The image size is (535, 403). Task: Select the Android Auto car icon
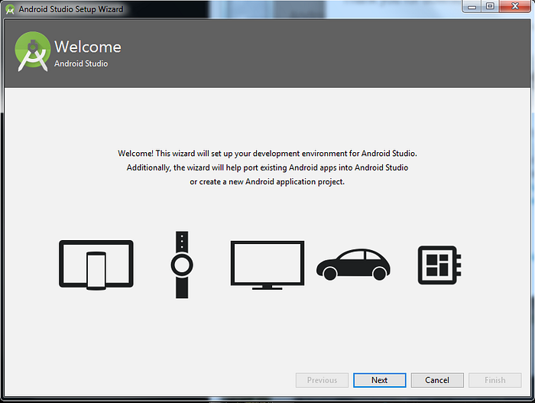[353, 265]
